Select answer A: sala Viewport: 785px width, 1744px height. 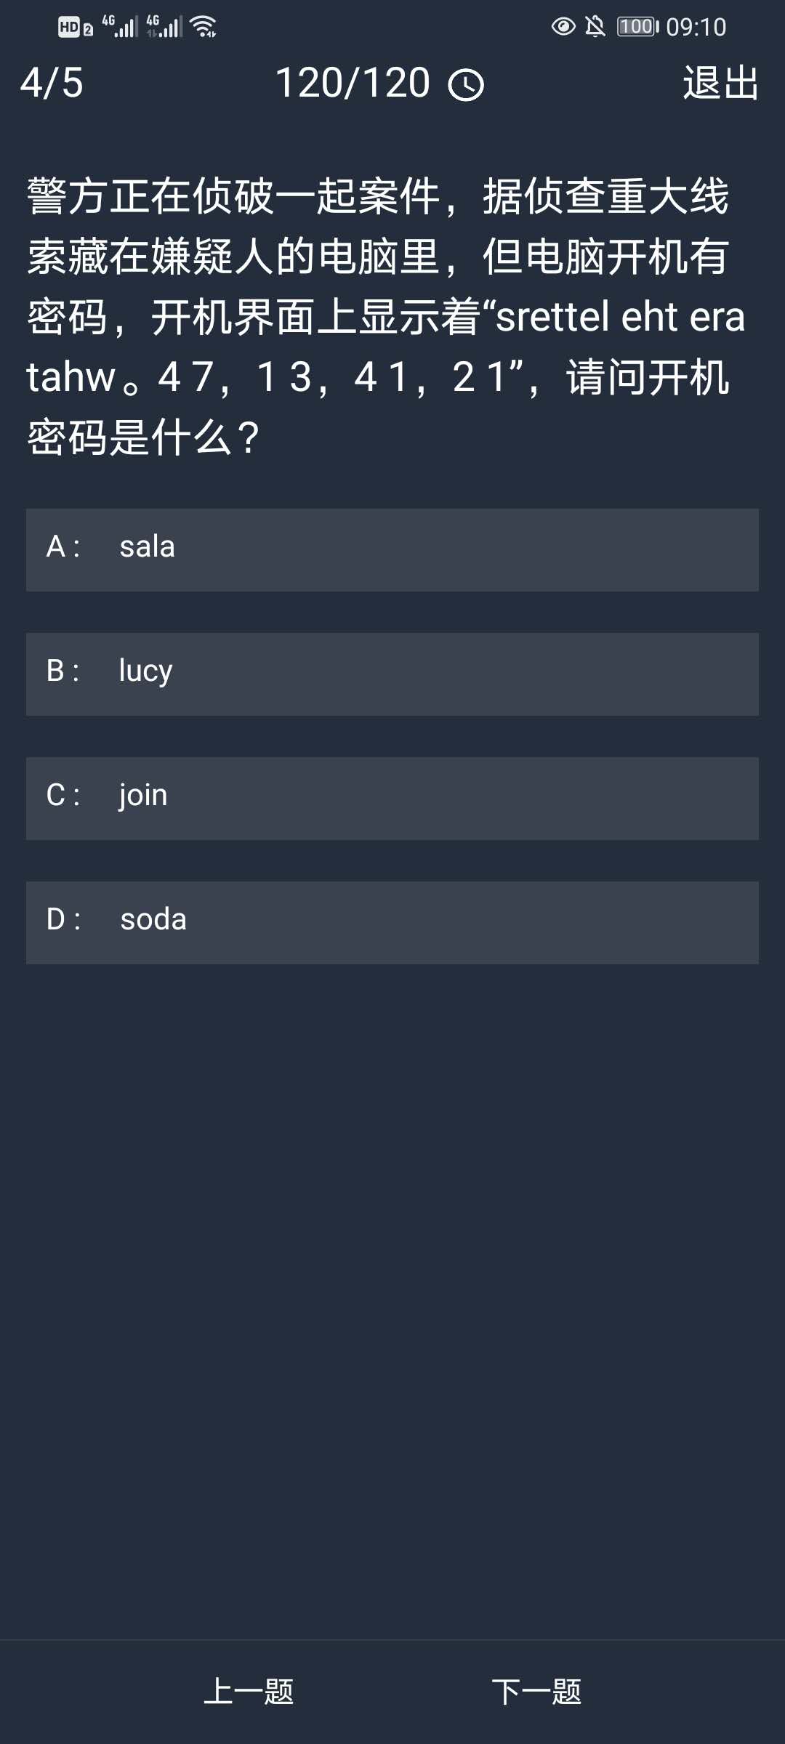(x=392, y=549)
